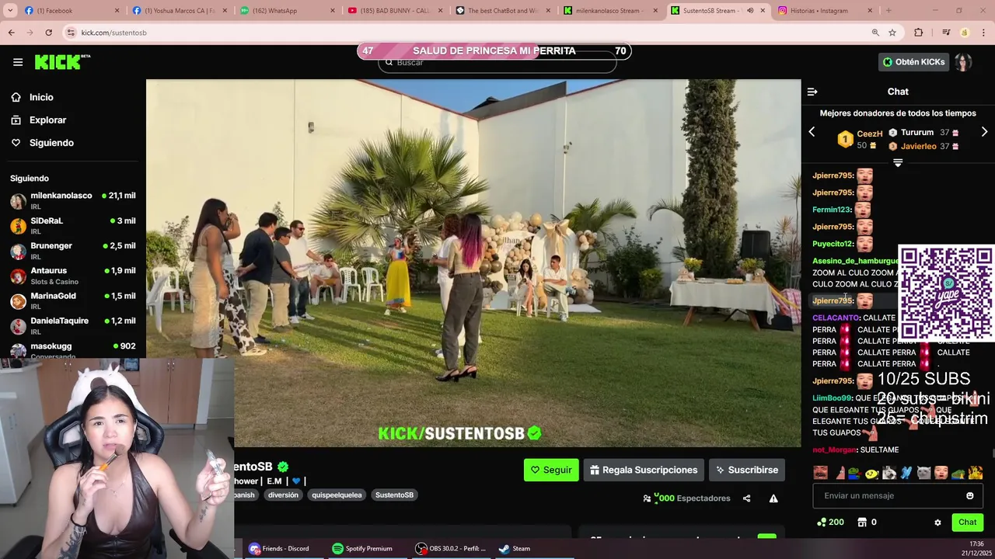Reload the page in the browser
The image size is (995, 559).
pyautogui.click(x=48, y=33)
